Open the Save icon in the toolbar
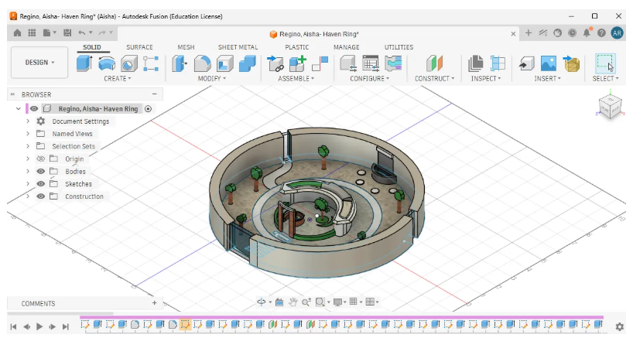633x338 pixels. tap(67, 33)
